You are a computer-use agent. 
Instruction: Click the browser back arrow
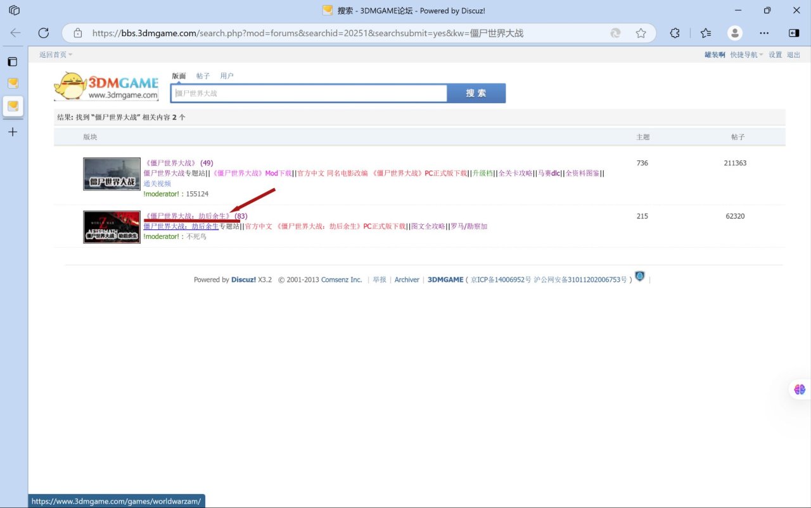pyautogui.click(x=15, y=33)
